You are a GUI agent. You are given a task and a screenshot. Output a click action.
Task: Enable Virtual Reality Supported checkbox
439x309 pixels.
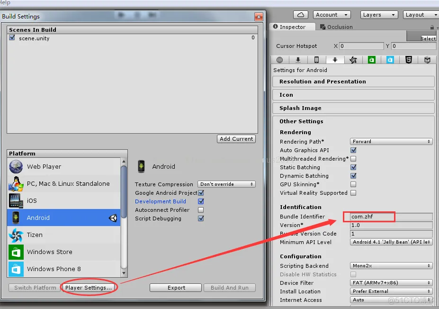click(354, 193)
